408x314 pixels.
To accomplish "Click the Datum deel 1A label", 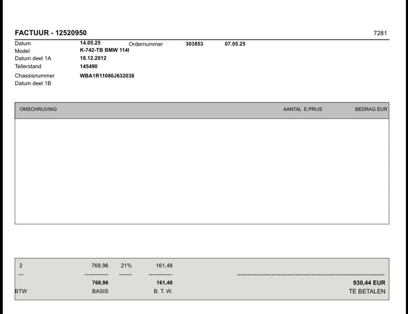I will [33, 58].
